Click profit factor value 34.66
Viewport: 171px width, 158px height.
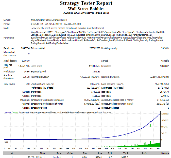(x=27, y=72)
